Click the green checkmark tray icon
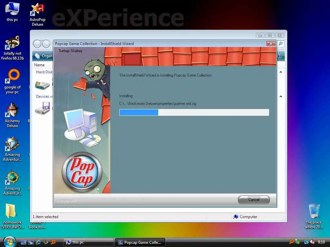 [297, 242]
